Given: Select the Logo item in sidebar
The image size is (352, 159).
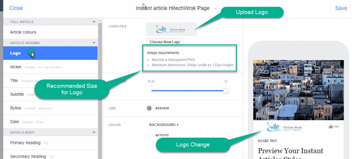Looking at the screenshot, I should [x=51, y=53].
